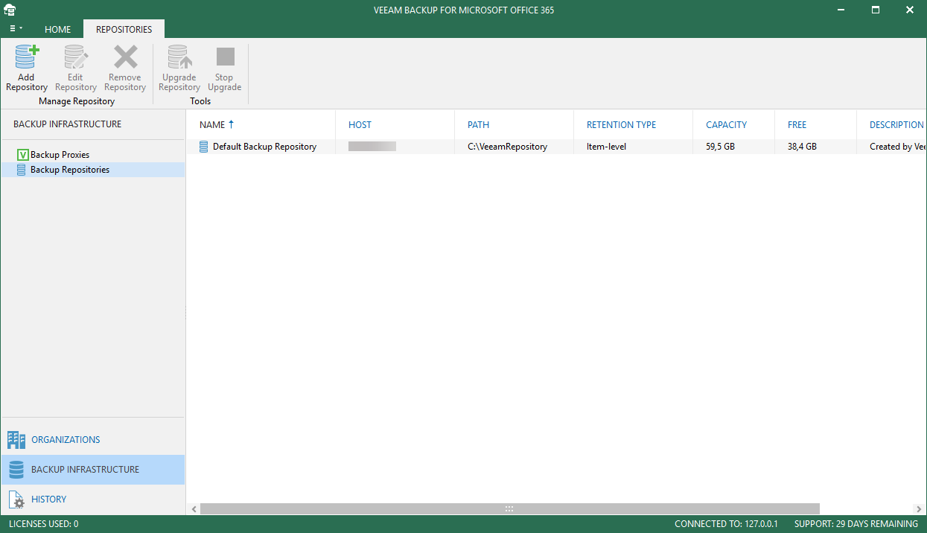Click the Upgrade Repository icon
Screen dimensions: 927x533
[x=179, y=57]
